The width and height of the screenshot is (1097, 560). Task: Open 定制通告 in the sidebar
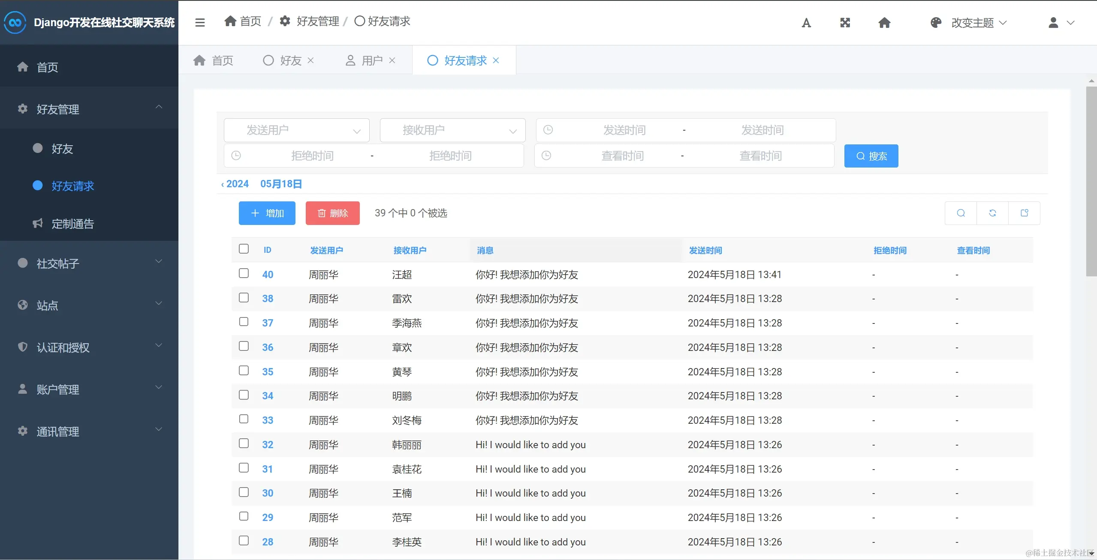[72, 224]
